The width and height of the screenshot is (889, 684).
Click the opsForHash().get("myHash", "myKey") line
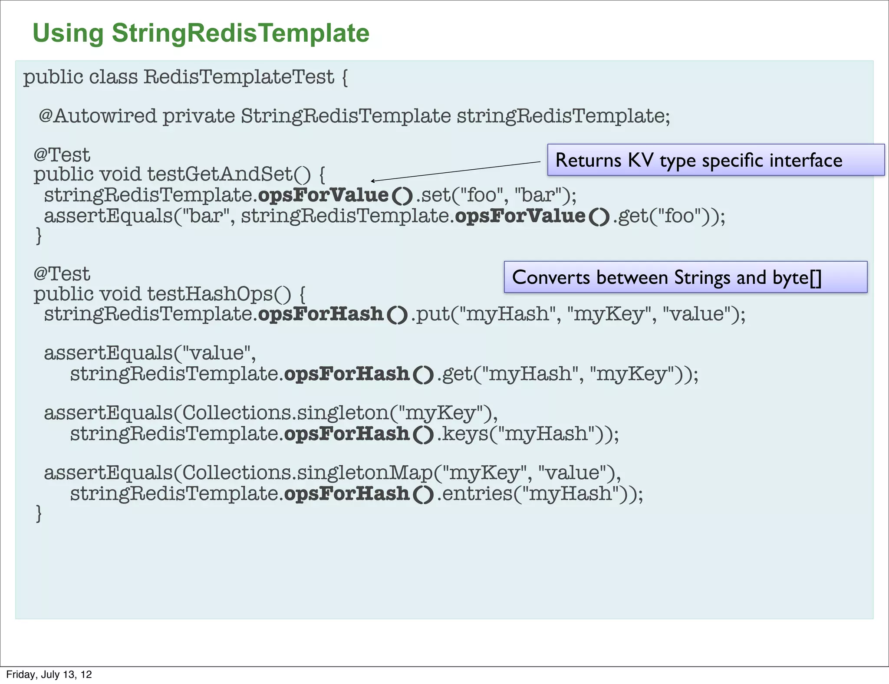(x=385, y=374)
